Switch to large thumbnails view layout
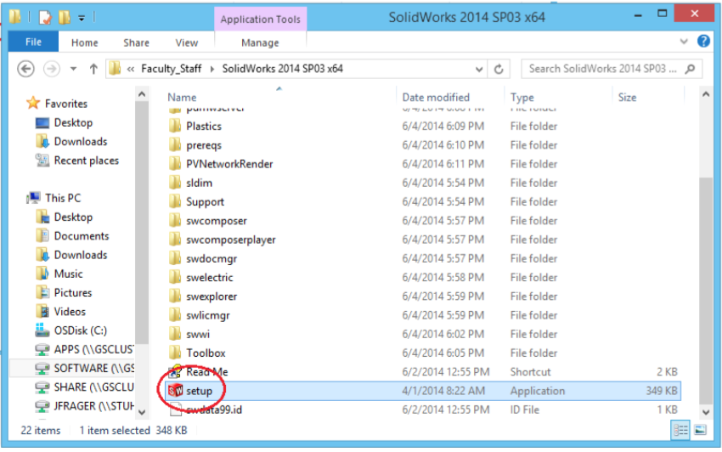This screenshot has width=722, height=452. click(x=700, y=430)
